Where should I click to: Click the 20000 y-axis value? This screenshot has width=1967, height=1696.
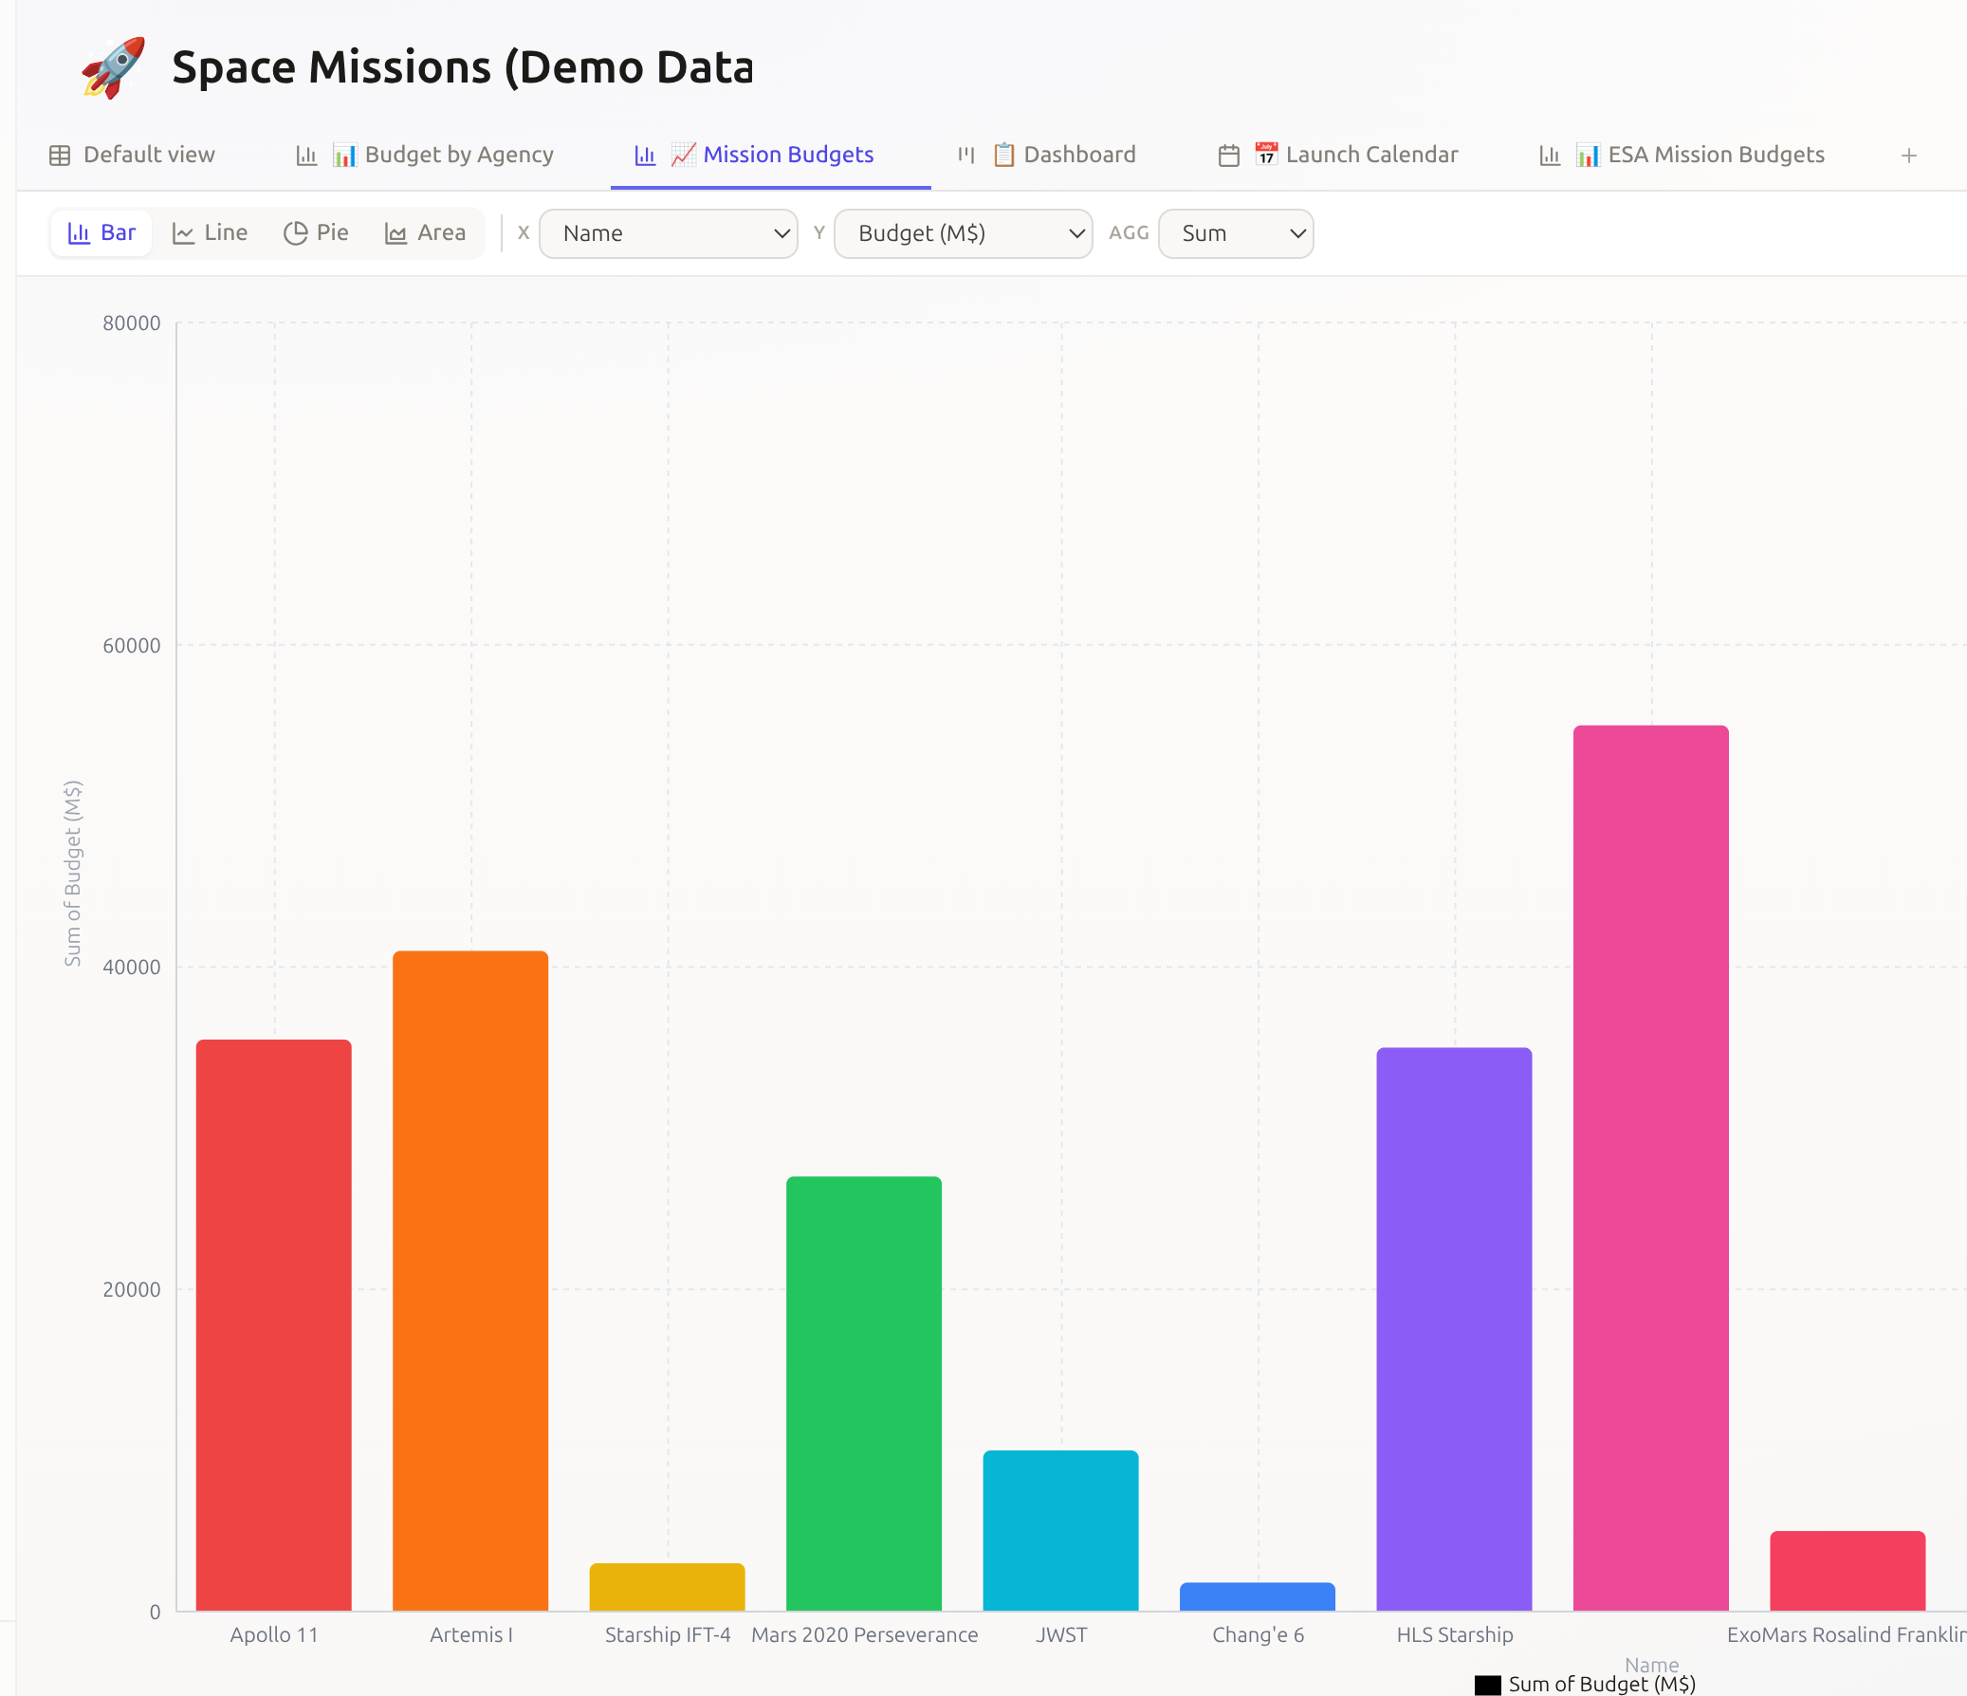click(x=131, y=1290)
